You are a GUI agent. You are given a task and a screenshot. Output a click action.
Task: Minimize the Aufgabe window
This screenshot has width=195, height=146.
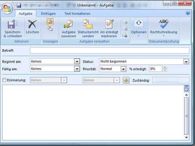tap(167, 3)
